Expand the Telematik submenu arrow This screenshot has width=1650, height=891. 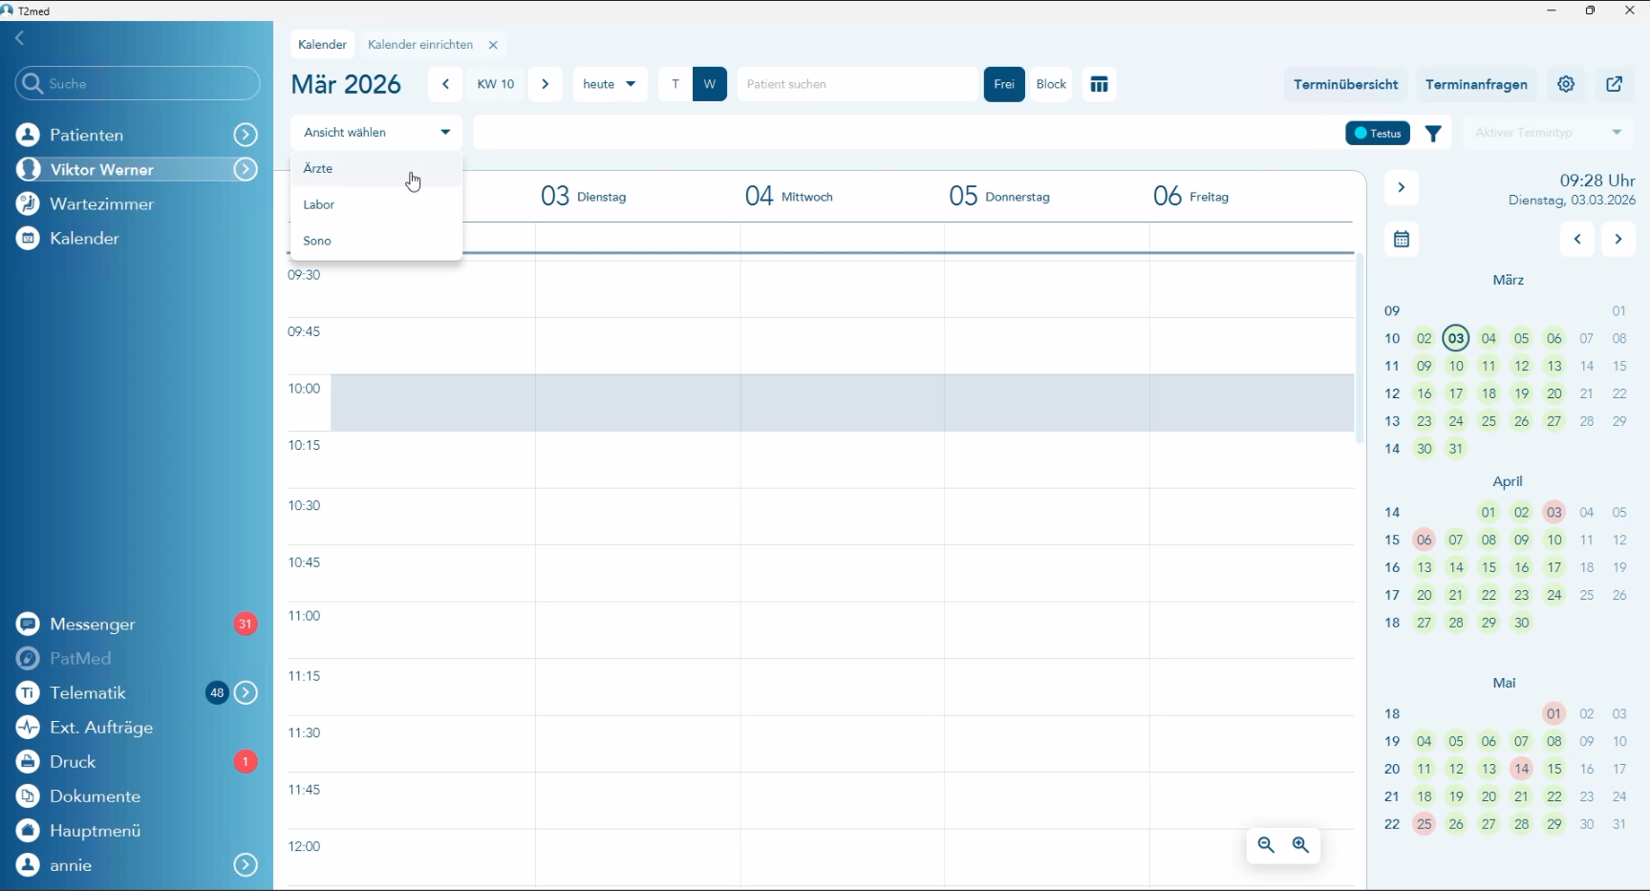[246, 693]
